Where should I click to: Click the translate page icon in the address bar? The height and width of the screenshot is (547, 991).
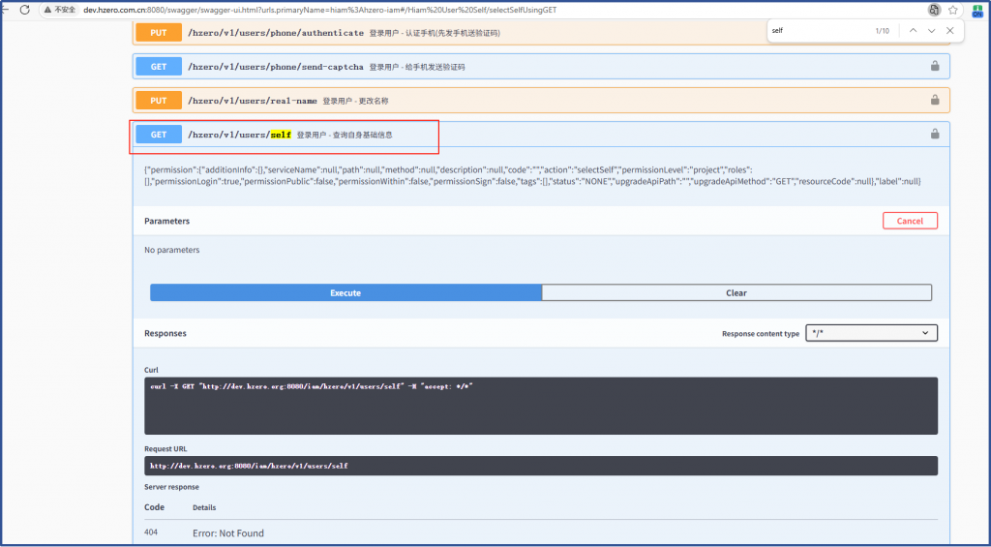point(934,9)
